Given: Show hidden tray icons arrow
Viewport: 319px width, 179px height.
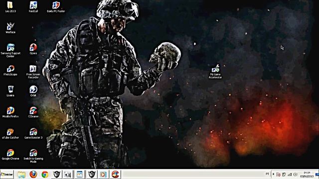Looking at the screenshot, I should point(274,175).
